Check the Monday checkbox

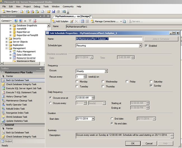click(77, 82)
